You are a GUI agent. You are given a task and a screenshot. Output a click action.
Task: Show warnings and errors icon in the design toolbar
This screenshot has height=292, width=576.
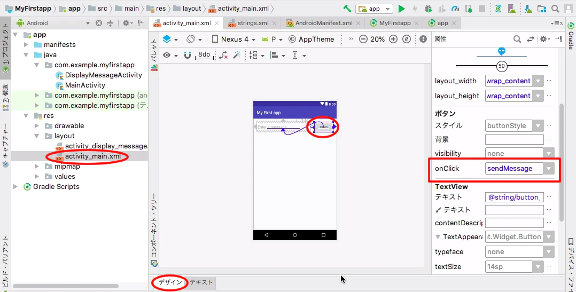(x=423, y=39)
